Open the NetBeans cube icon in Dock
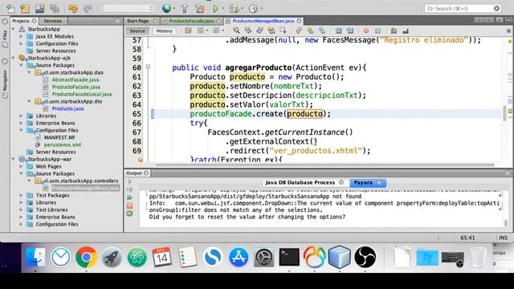The height and width of the screenshot is (289, 514). (x=339, y=257)
